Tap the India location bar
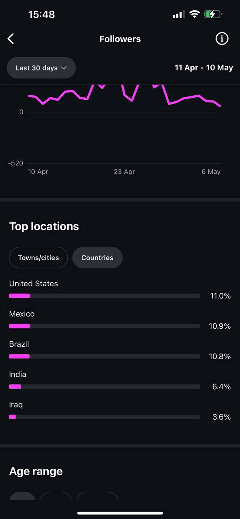The height and width of the screenshot is (519, 240). 105,387
